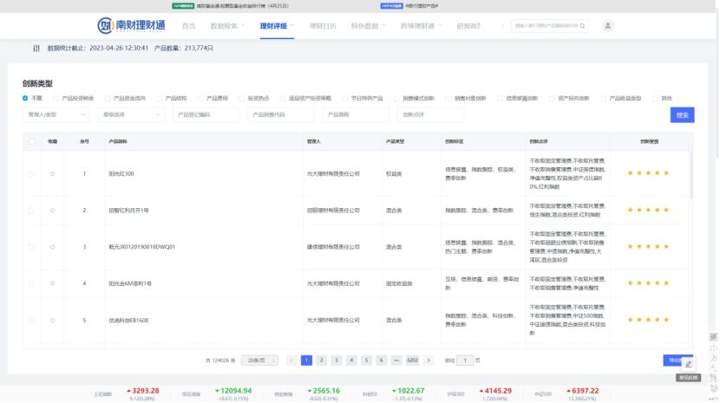
Task: Go to the 首页 nav tab
Action: 189,26
